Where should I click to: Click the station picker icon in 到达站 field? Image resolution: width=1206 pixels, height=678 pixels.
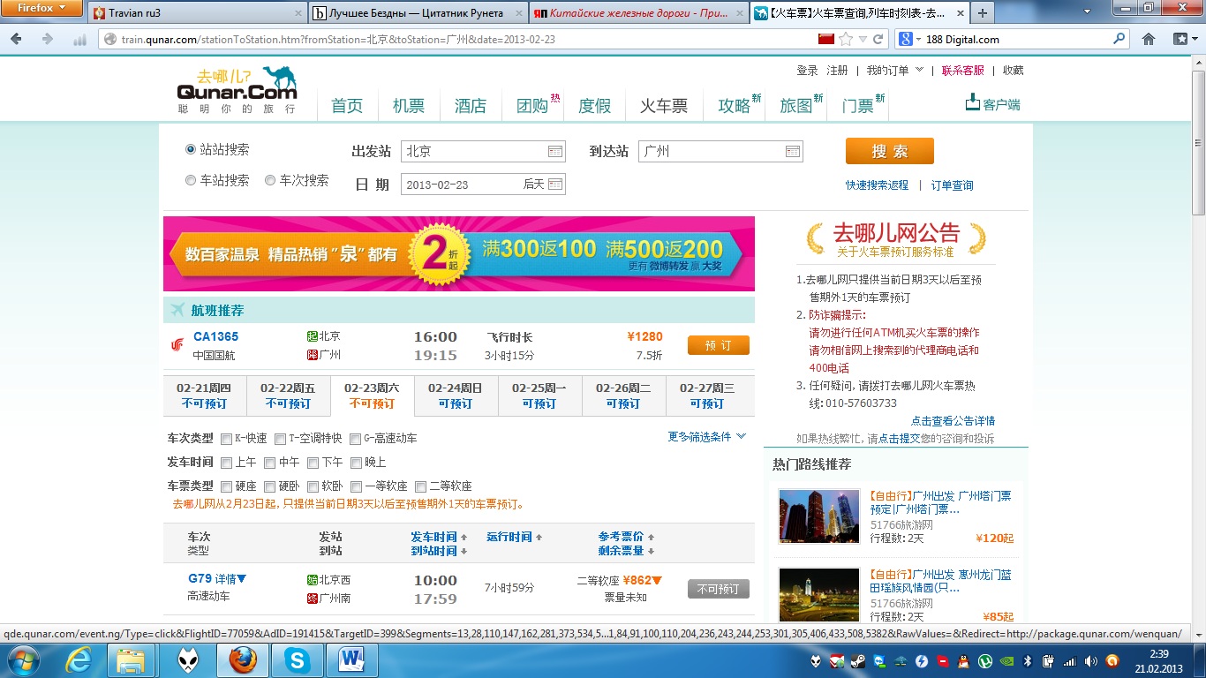(x=793, y=151)
